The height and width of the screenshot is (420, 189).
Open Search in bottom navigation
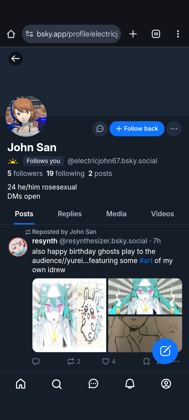click(57, 384)
